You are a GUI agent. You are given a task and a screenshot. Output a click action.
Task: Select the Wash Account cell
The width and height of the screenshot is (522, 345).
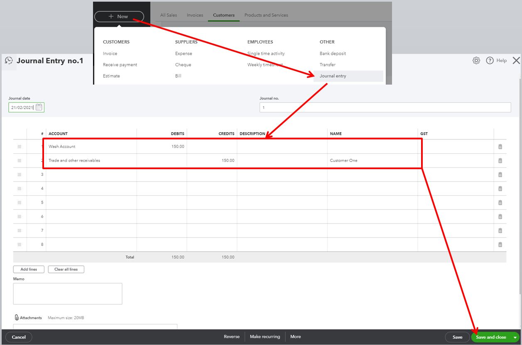tap(91, 146)
